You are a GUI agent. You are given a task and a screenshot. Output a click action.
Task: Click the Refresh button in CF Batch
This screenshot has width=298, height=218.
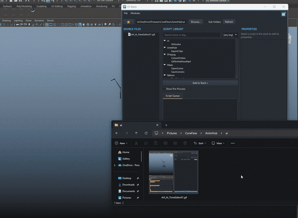(229, 22)
